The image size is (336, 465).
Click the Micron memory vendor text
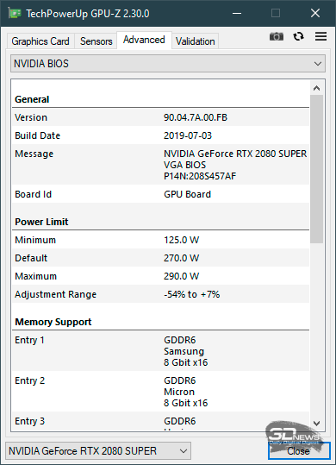(x=179, y=392)
